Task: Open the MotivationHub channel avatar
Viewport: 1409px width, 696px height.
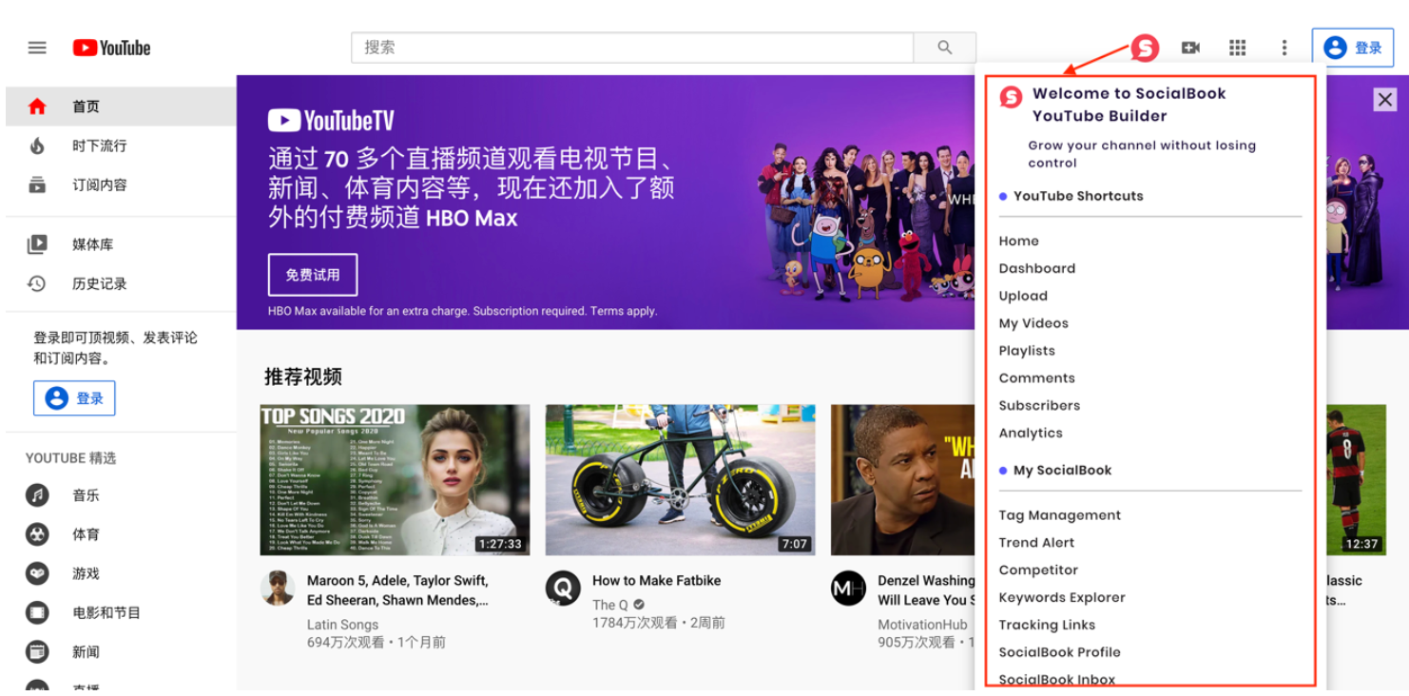Action: pyautogui.click(x=848, y=588)
